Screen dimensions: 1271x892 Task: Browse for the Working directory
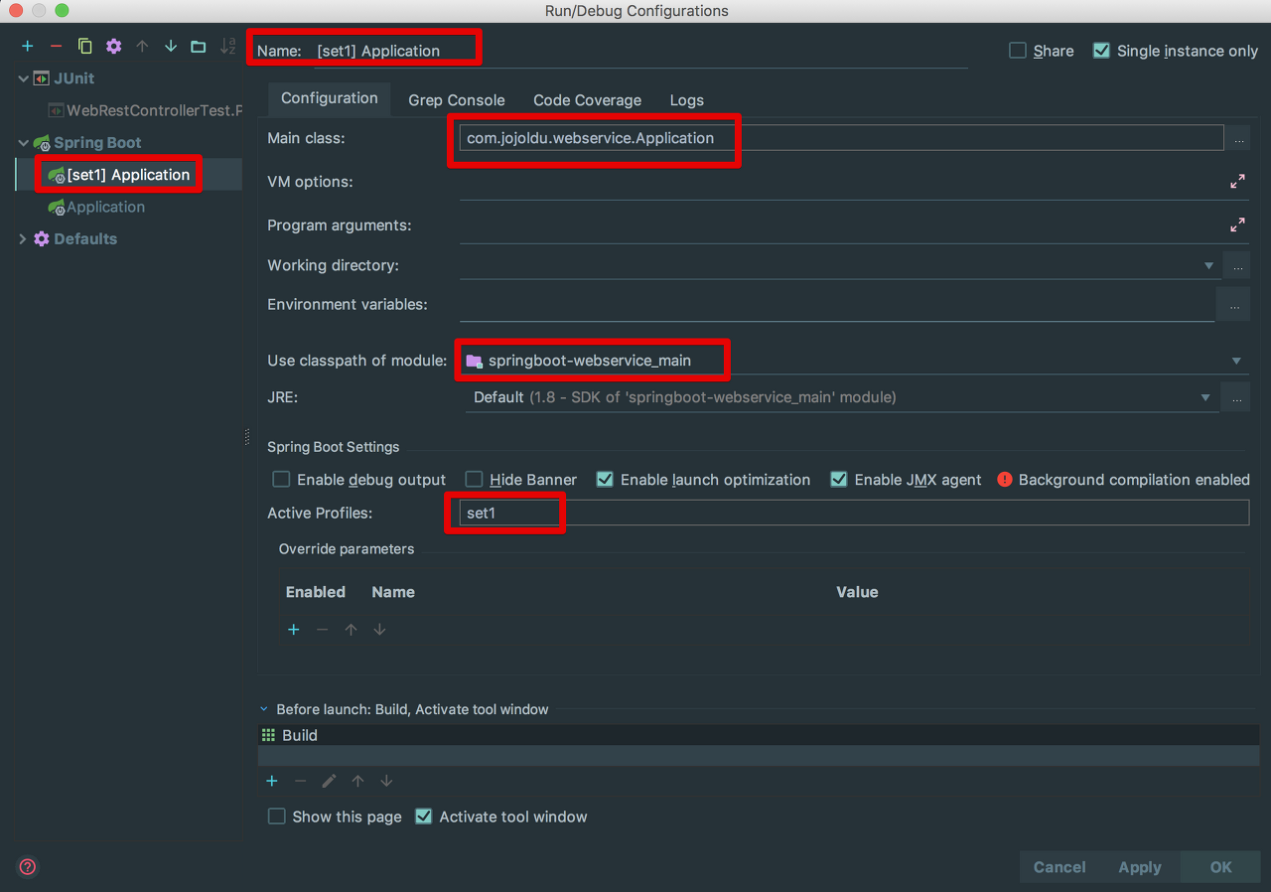coord(1236,265)
